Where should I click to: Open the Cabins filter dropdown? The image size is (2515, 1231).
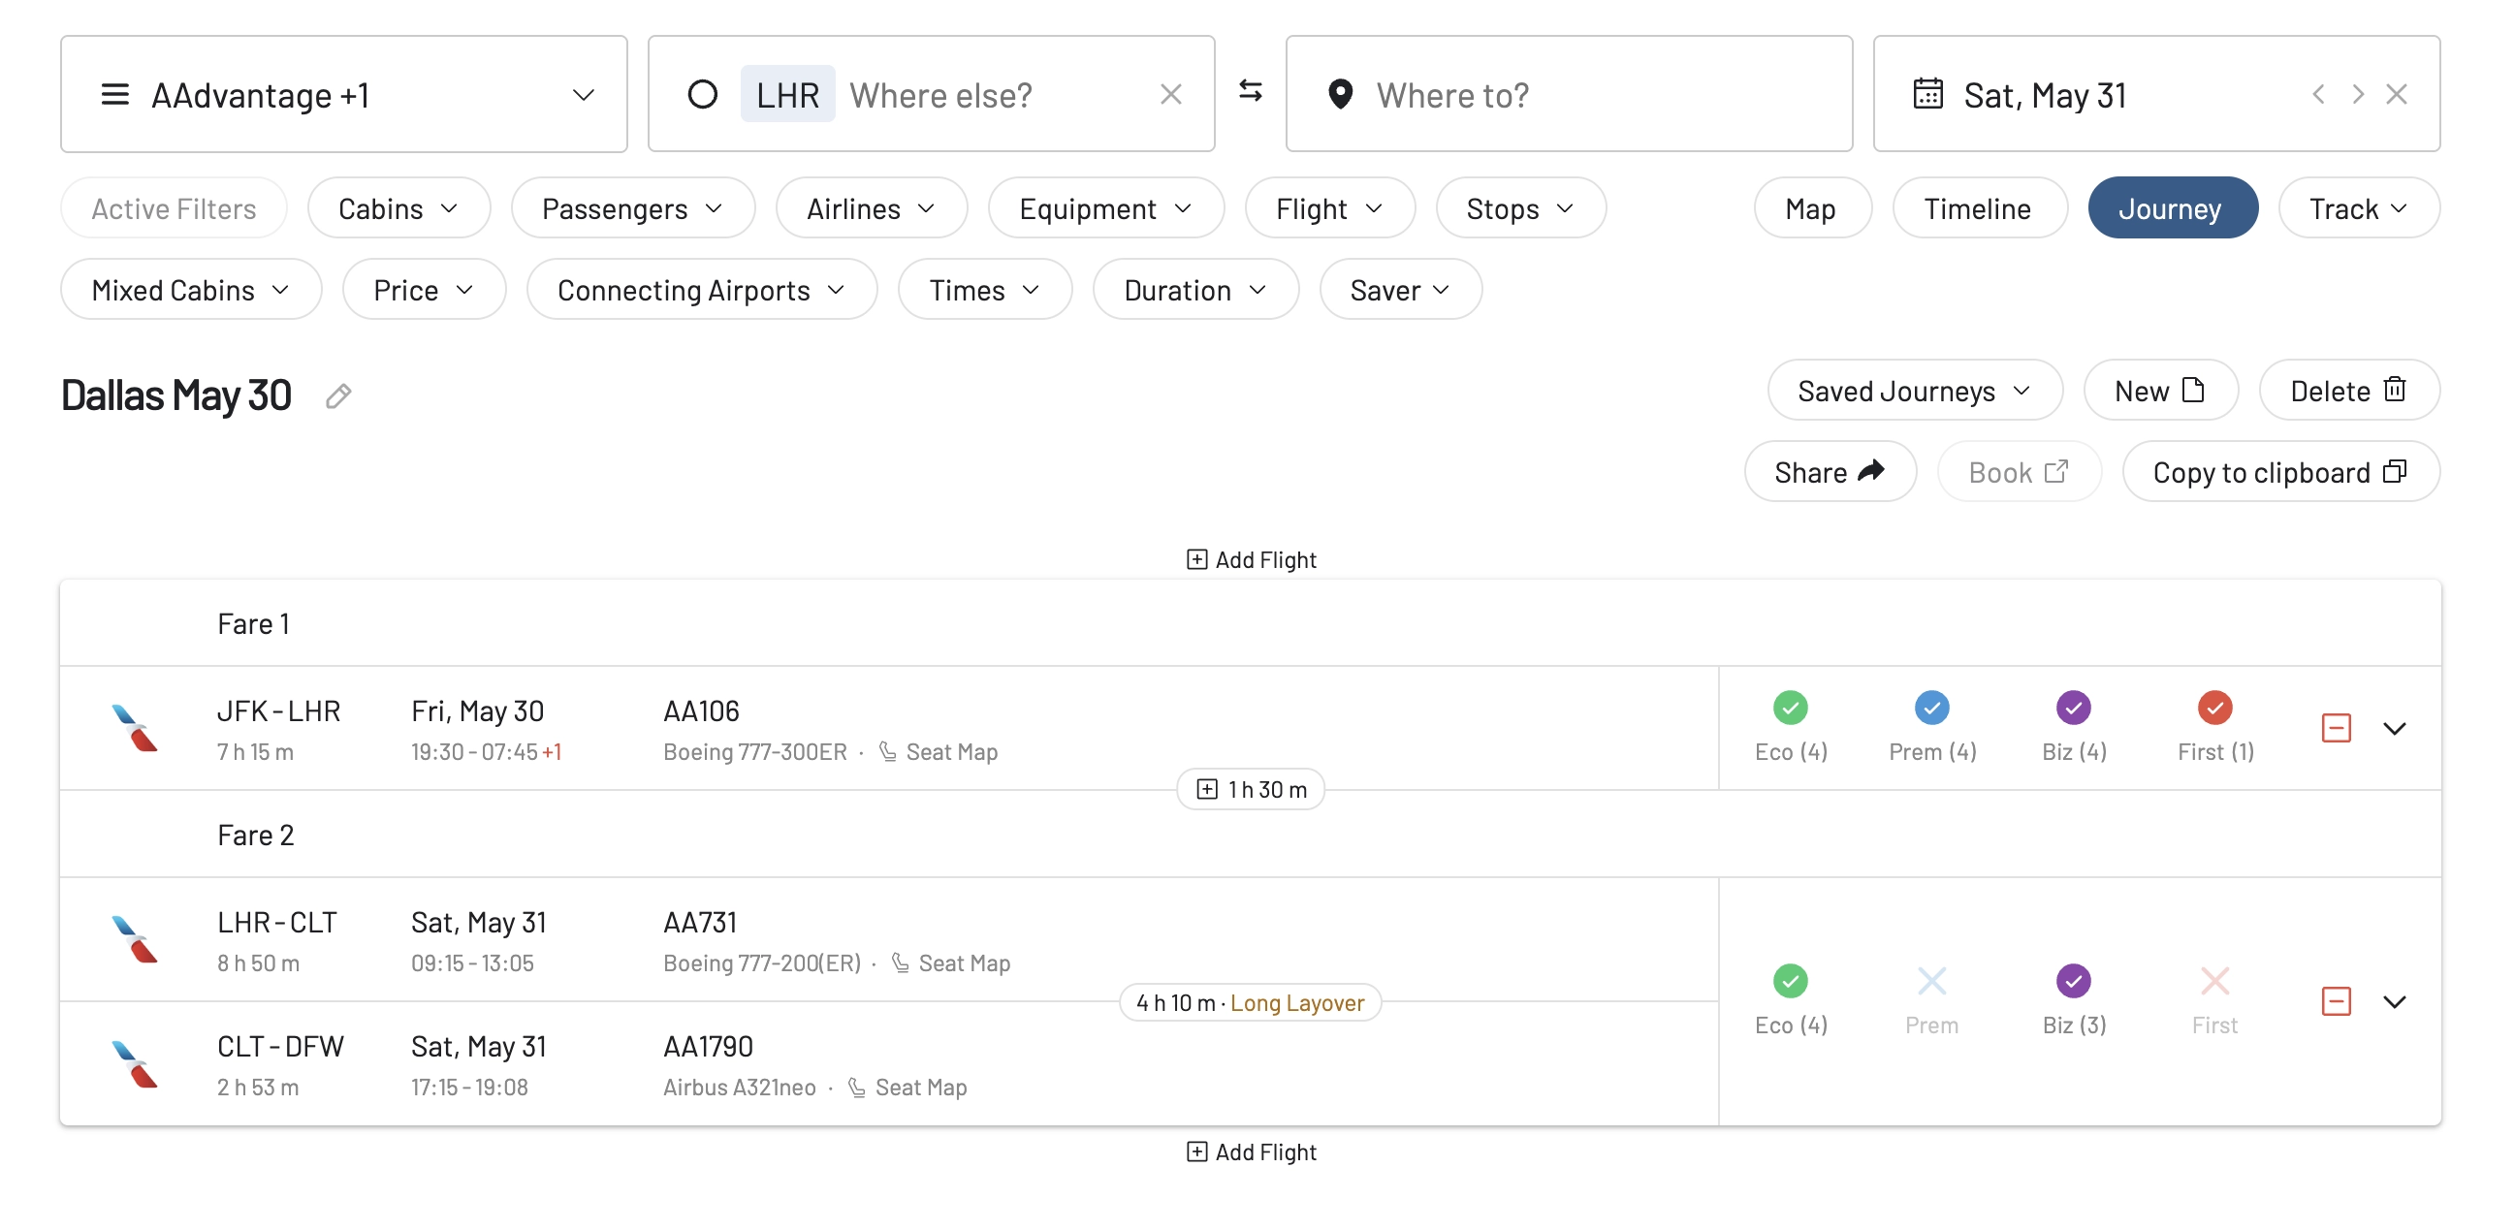pyautogui.click(x=398, y=208)
